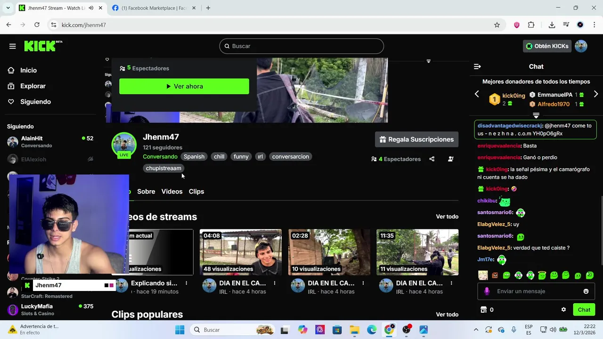Click Regala Suscripciones button
This screenshot has width=603, height=339.
click(x=416, y=139)
